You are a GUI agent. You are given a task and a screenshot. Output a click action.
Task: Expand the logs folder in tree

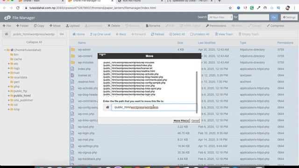pos(9,68)
